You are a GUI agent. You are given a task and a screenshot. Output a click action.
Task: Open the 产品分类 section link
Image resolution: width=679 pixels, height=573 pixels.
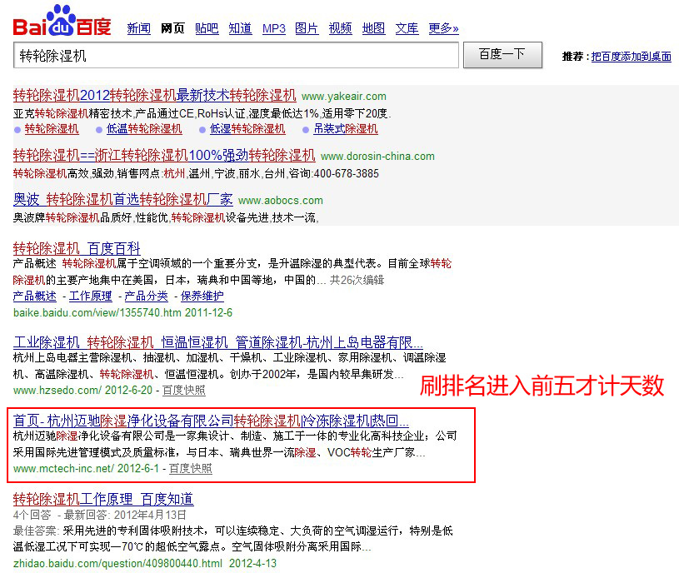(x=147, y=296)
